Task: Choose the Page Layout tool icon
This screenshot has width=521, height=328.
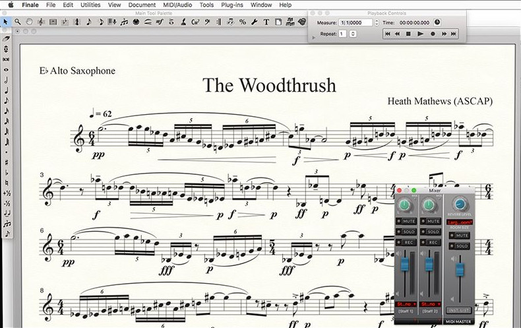Action: coord(278,22)
